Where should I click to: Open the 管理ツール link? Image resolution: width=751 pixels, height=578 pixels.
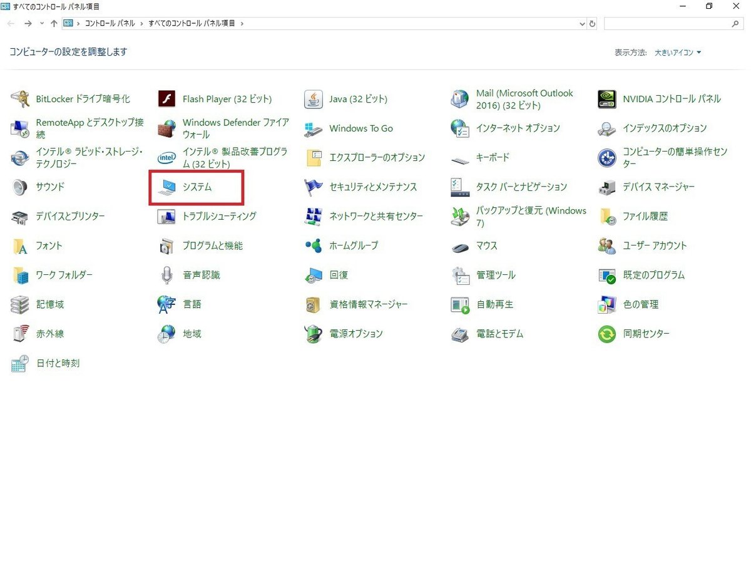496,276
